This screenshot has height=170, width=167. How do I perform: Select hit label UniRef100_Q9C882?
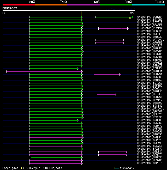(x=150, y=111)
